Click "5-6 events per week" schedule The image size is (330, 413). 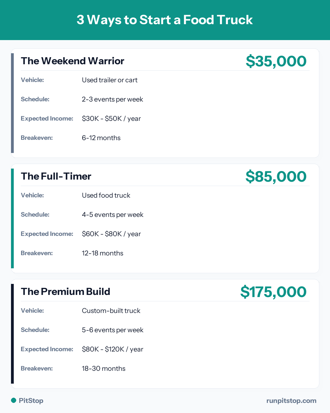click(x=112, y=330)
